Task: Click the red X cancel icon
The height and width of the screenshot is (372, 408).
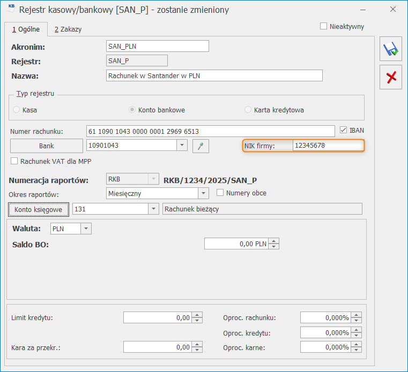Action: [391, 77]
